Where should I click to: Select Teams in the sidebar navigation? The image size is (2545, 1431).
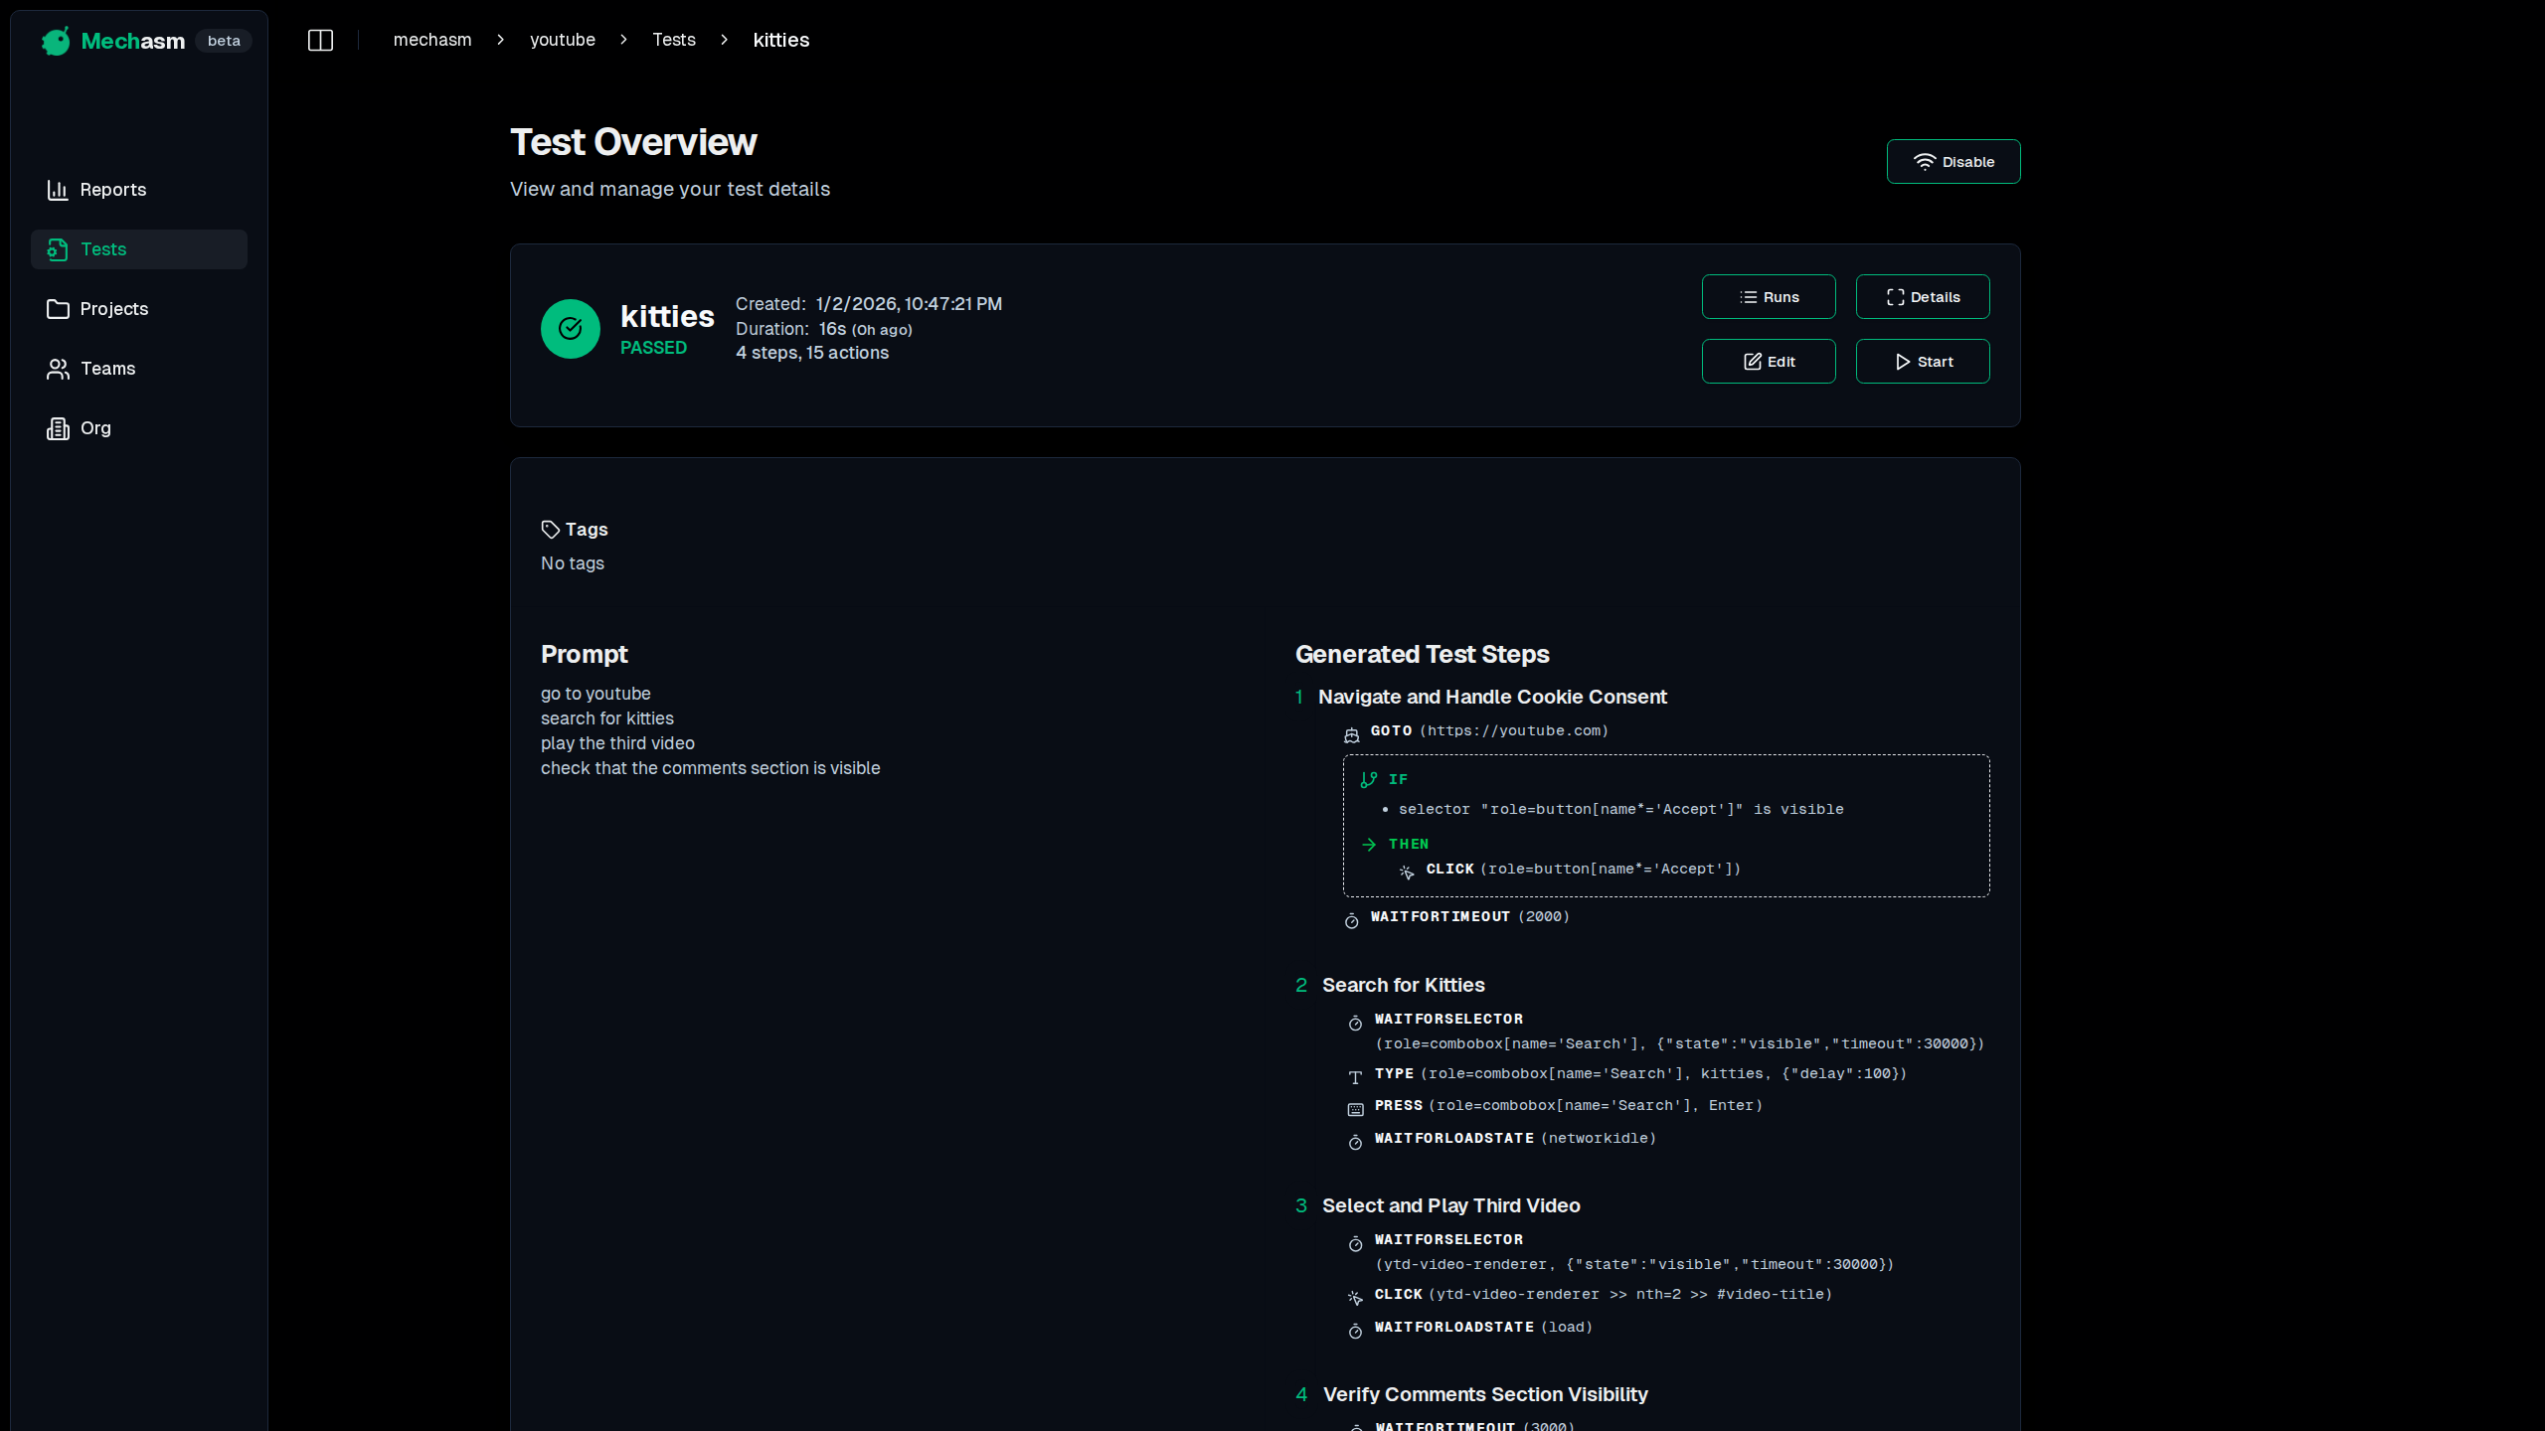(106, 368)
